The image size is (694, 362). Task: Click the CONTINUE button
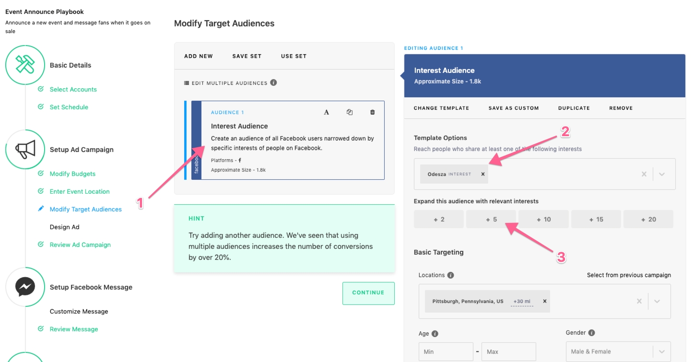[368, 293]
